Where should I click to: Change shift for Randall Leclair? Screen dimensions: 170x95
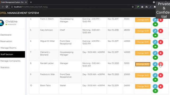pos(143,64)
